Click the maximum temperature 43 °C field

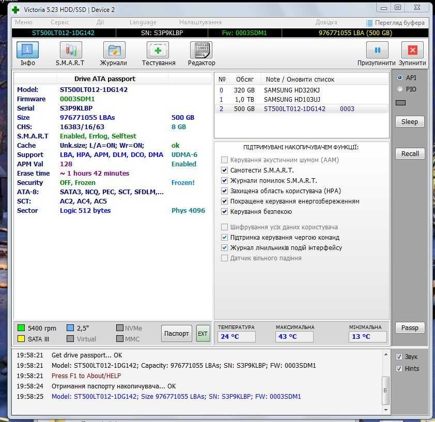pos(294,337)
